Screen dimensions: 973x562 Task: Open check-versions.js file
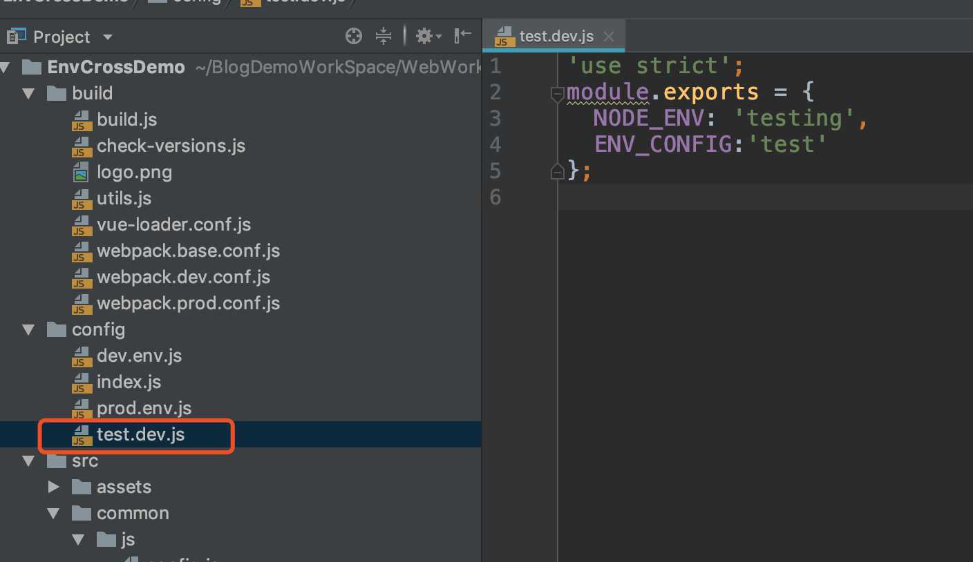171,146
